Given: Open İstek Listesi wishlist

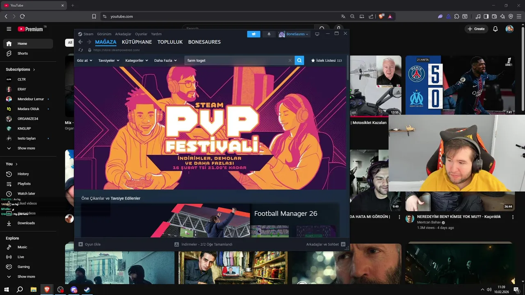Looking at the screenshot, I should point(326,60).
